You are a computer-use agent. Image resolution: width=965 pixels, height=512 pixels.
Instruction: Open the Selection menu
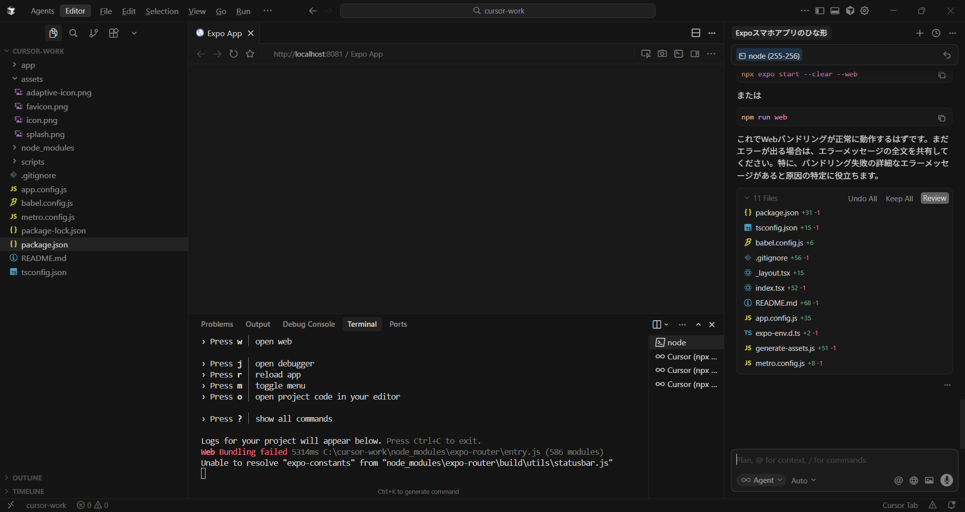click(x=162, y=11)
